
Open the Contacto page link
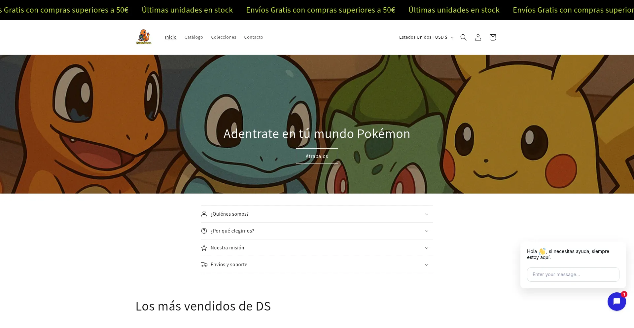tap(254, 37)
